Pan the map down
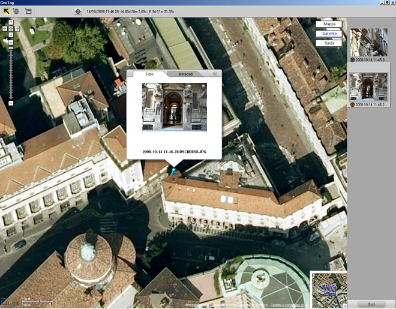This screenshot has height=309, width=396. [11, 35]
